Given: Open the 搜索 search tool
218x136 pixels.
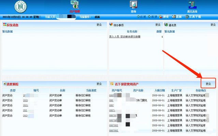Looking at the screenshot, I should [164, 17].
